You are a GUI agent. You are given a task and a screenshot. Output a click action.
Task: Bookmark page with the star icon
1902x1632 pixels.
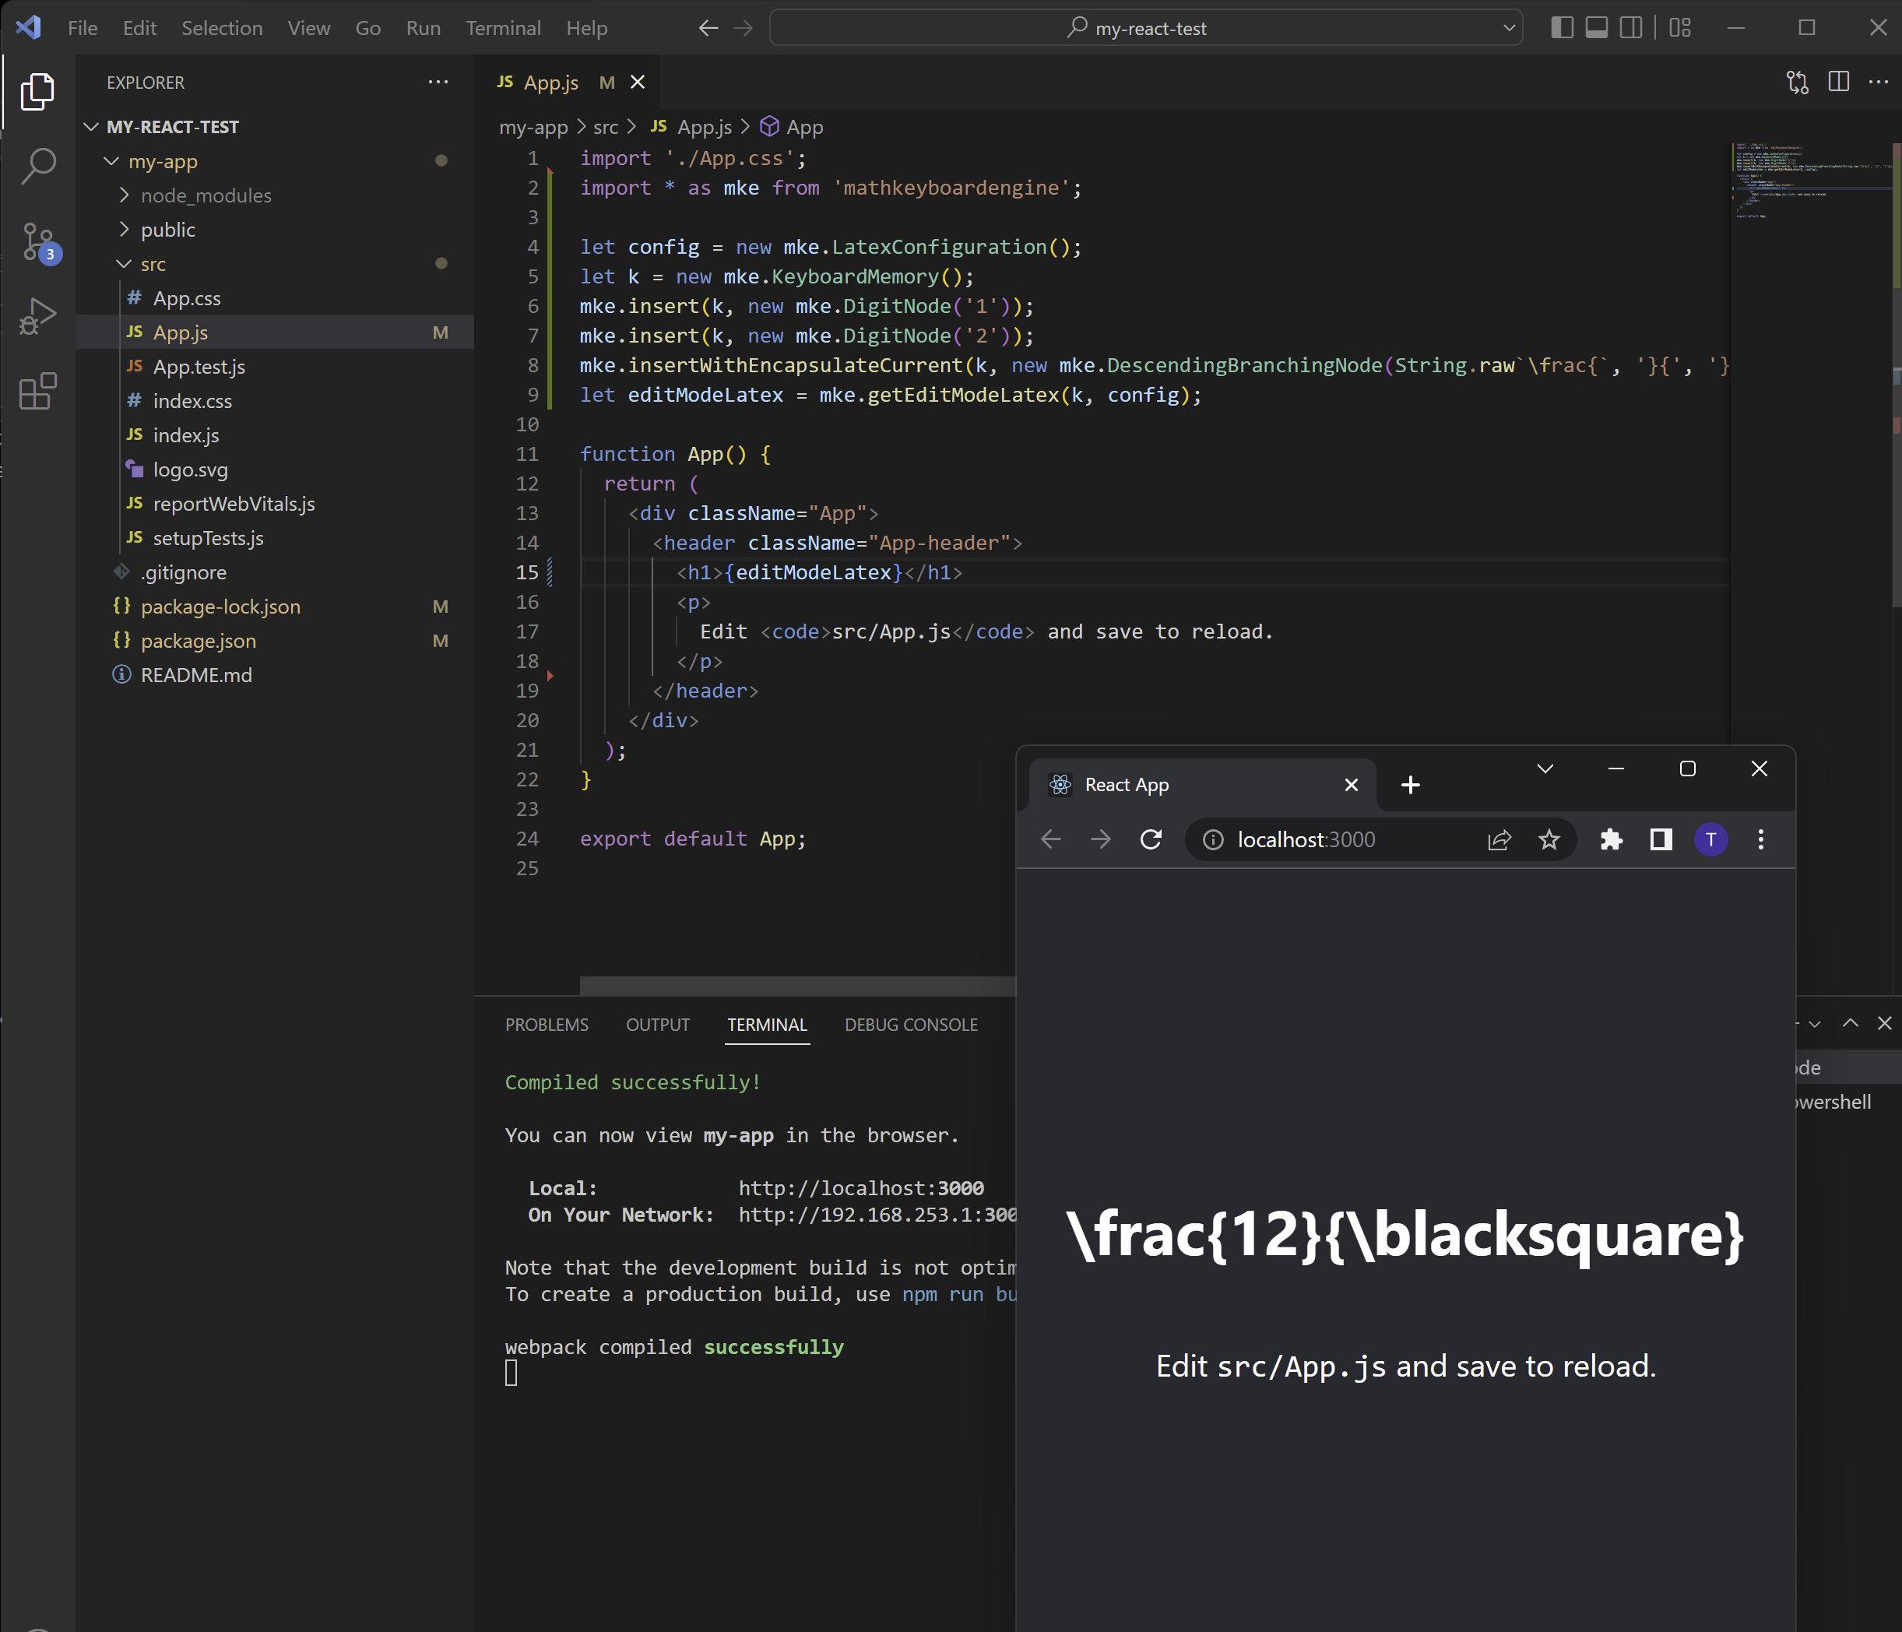click(1549, 839)
